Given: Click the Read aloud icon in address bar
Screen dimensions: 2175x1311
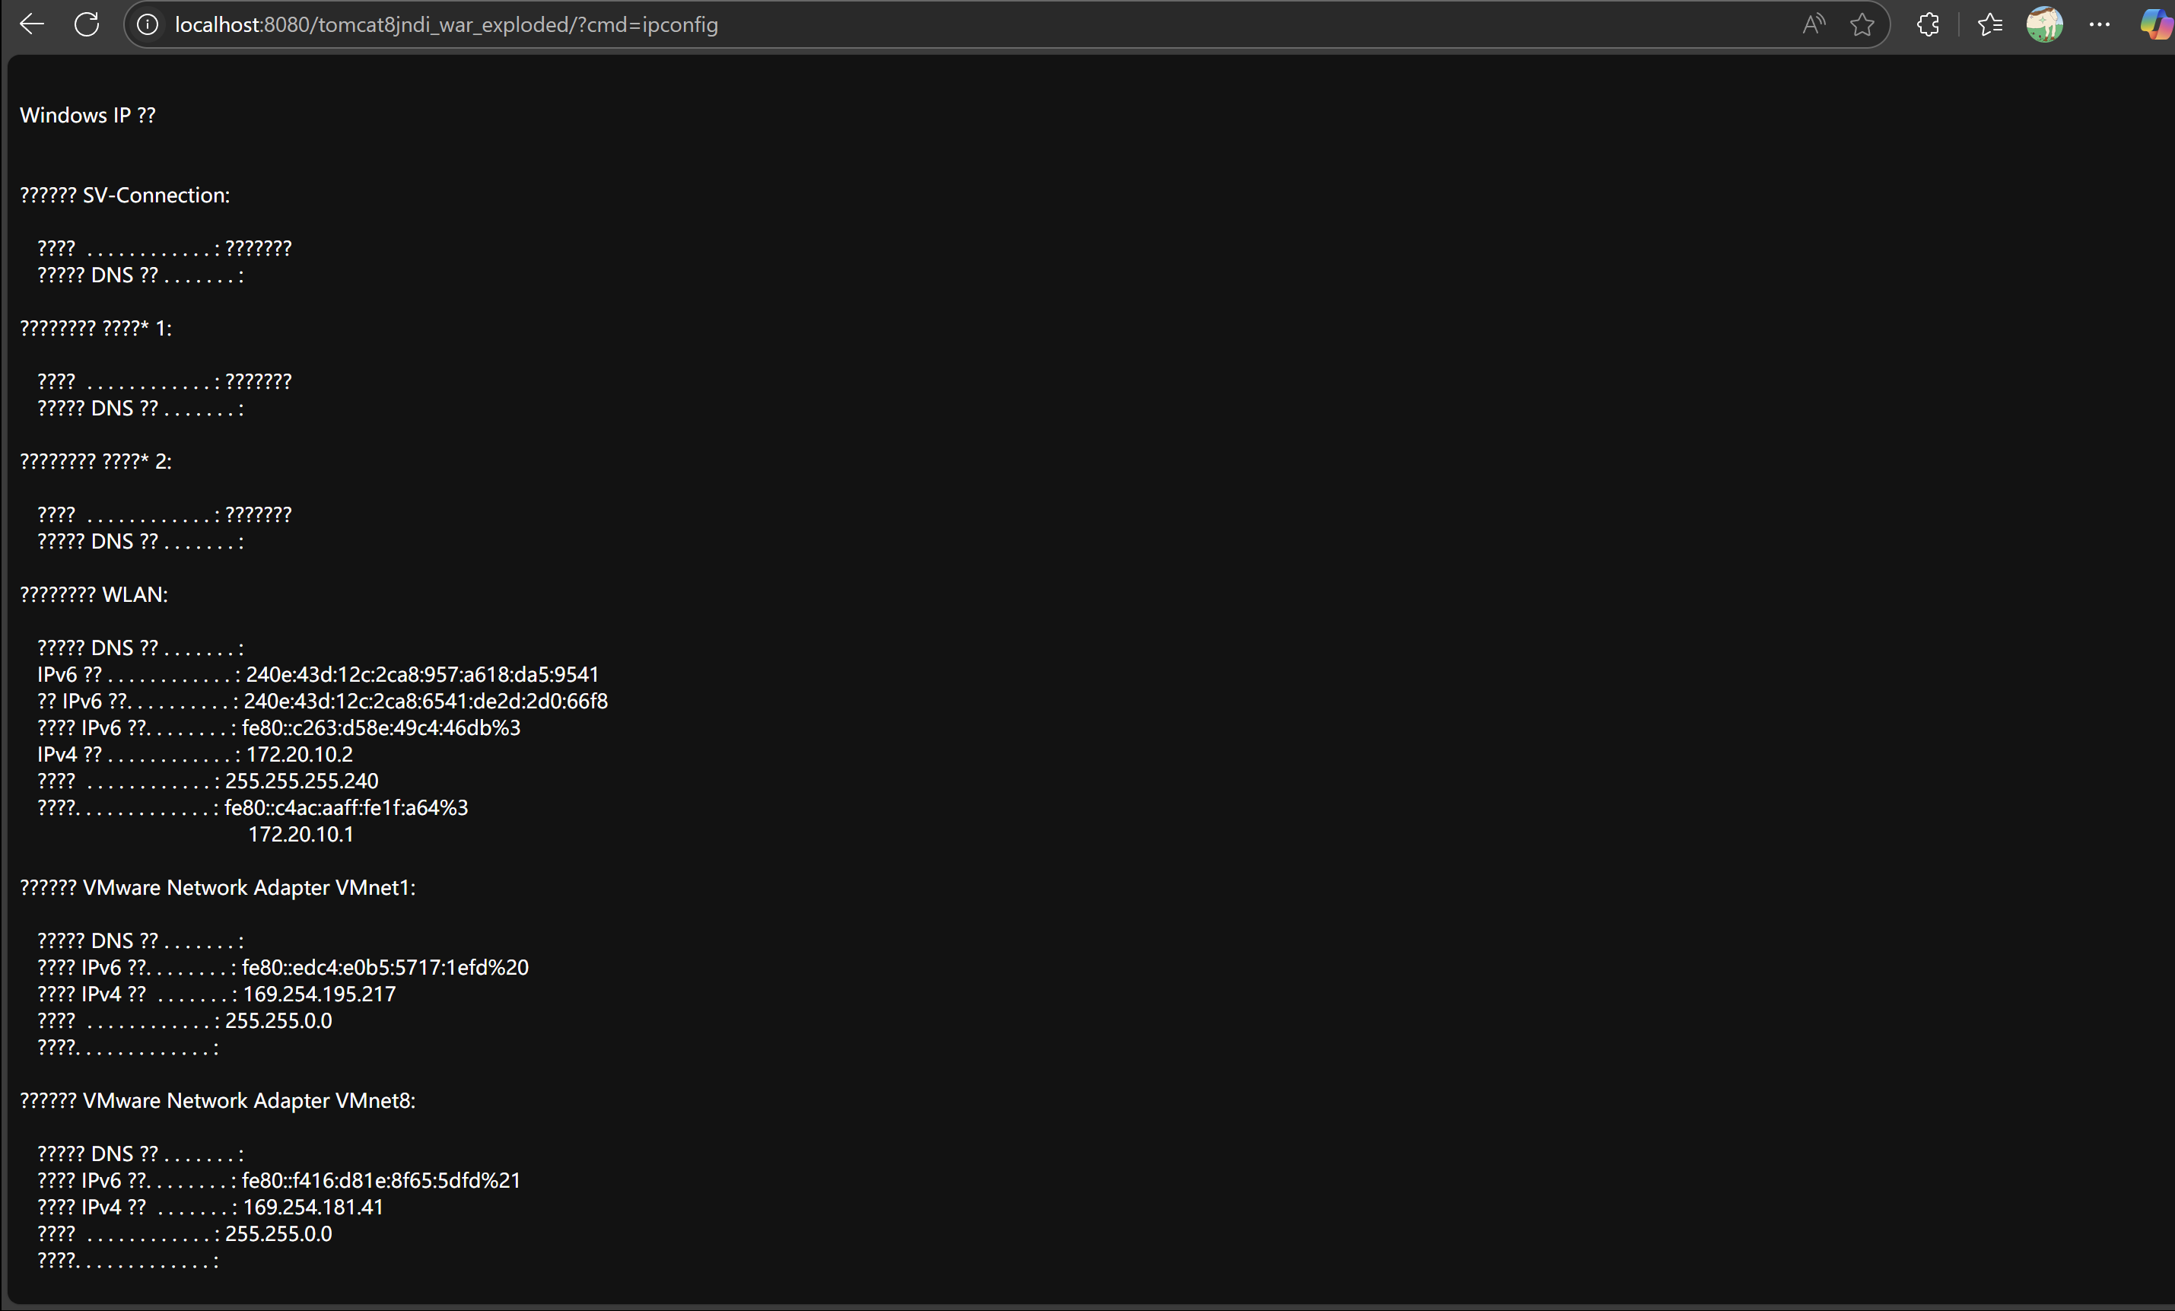Looking at the screenshot, I should click(x=1812, y=24).
